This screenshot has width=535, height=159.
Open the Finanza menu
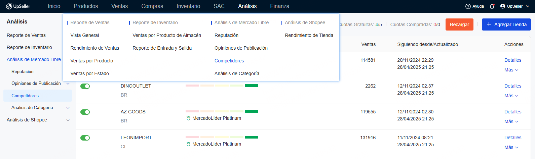(x=280, y=6)
